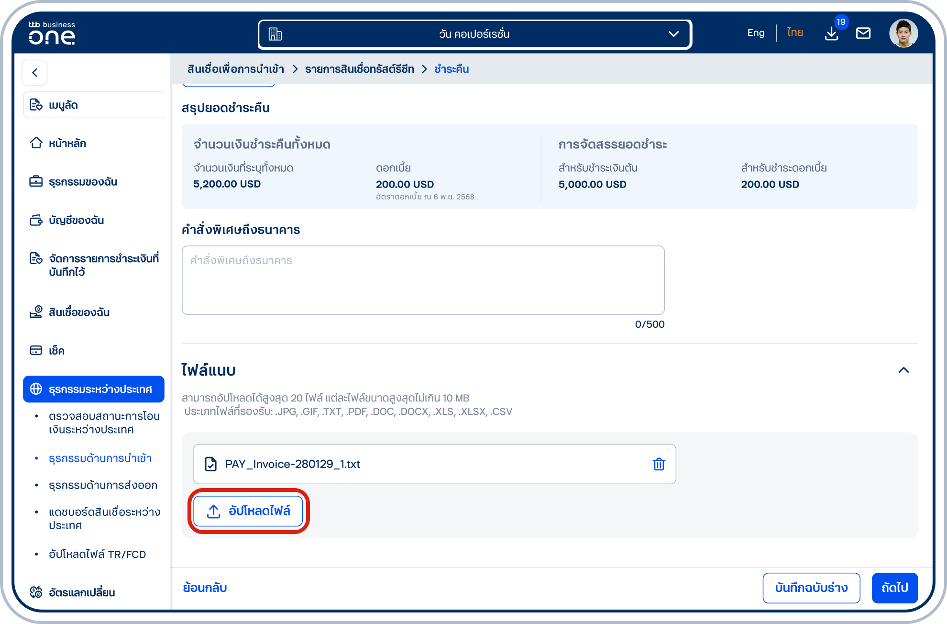Switch language to ไทย
947x624 pixels.
pyautogui.click(x=795, y=33)
